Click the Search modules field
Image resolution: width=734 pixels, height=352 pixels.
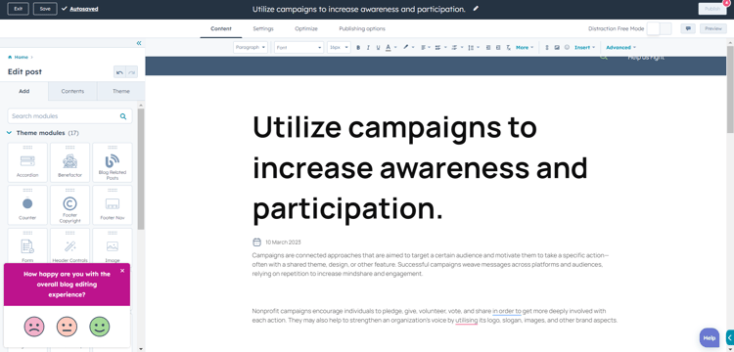pyautogui.click(x=69, y=116)
